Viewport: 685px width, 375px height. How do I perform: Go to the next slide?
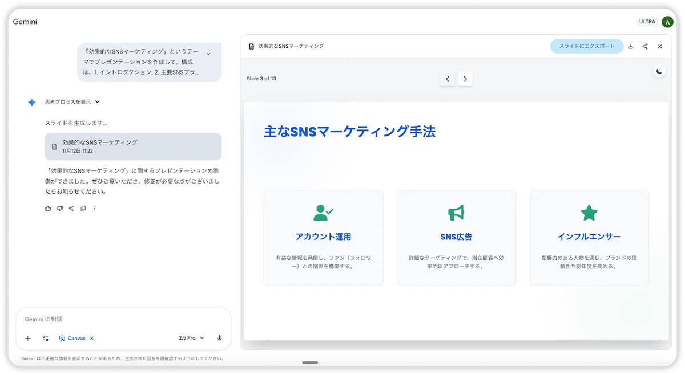click(465, 79)
